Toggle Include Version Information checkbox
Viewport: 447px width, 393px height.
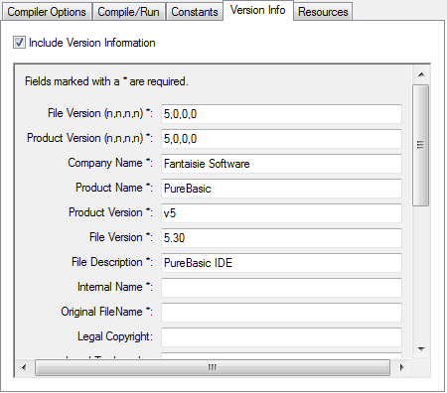coord(19,43)
